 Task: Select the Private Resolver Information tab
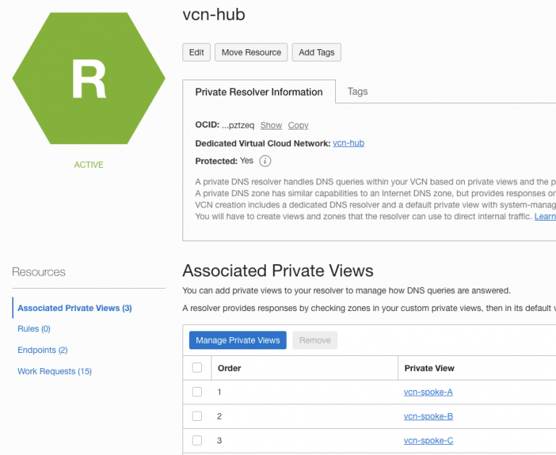[259, 92]
